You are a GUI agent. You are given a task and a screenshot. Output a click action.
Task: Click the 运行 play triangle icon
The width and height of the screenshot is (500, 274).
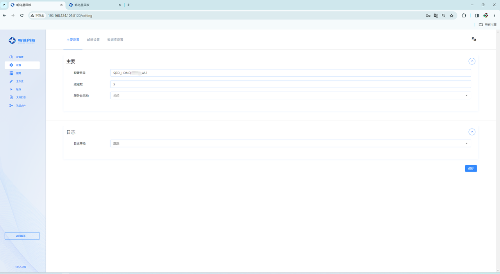[11, 90]
